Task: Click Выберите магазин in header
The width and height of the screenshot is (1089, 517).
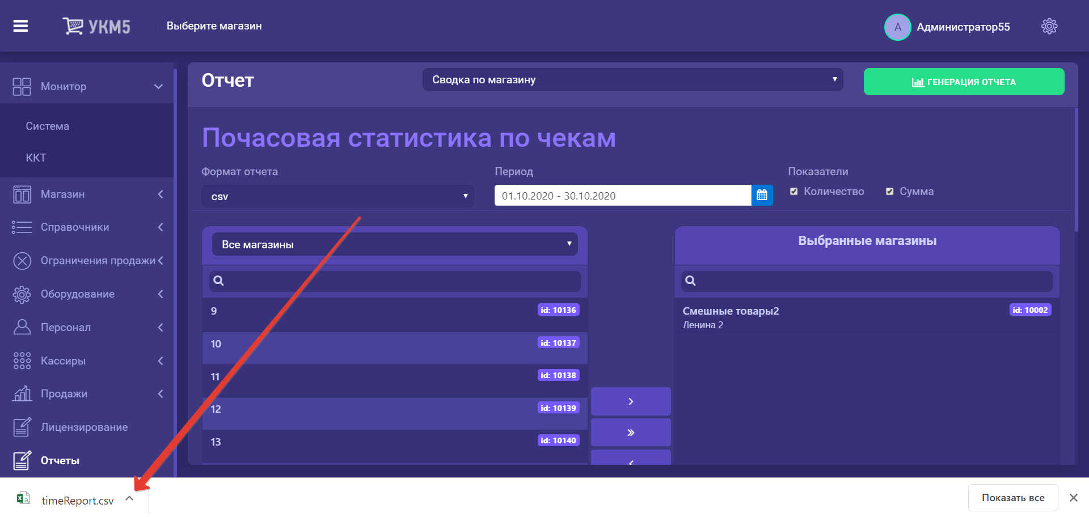Action: coord(214,26)
